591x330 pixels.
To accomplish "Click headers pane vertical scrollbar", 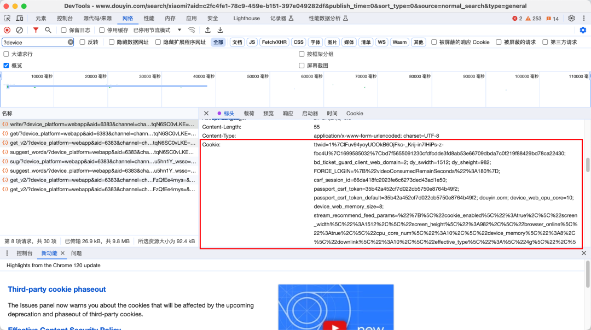I will (x=588, y=165).
